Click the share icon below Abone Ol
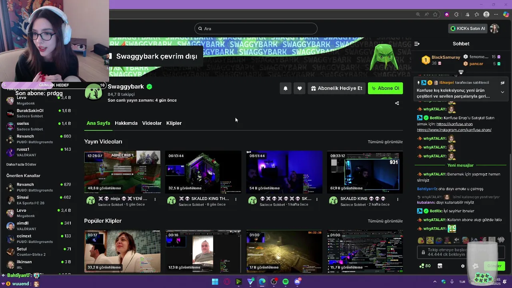This screenshot has height=288, width=512. (397, 103)
